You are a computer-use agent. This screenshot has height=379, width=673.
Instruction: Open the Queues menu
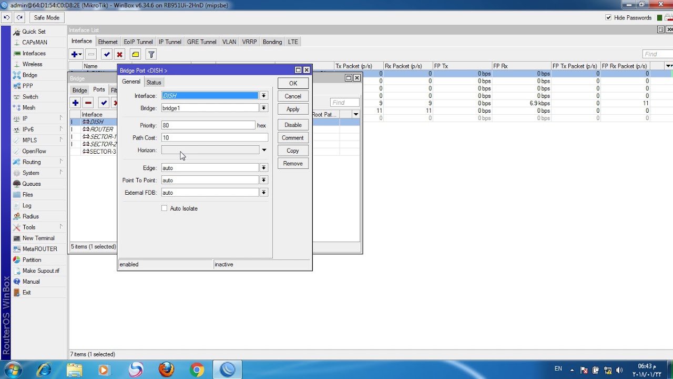(x=31, y=184)
